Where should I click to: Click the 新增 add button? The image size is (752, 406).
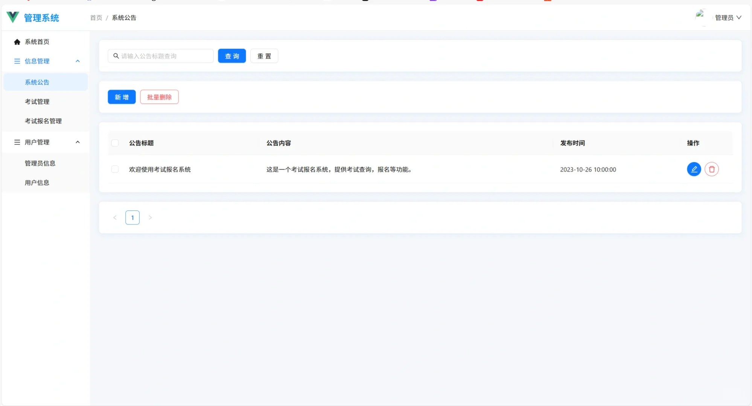coord(122,97)
